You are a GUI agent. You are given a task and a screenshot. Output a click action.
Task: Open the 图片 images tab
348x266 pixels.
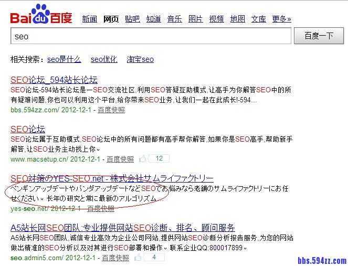pyautogui.click(x=196, y=19)
